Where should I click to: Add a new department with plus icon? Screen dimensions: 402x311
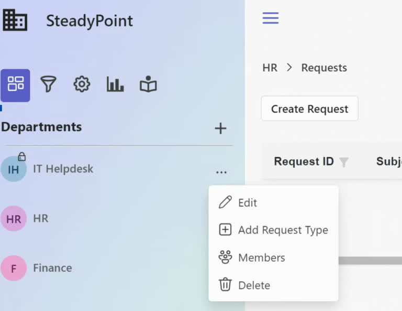pos(220,128)
